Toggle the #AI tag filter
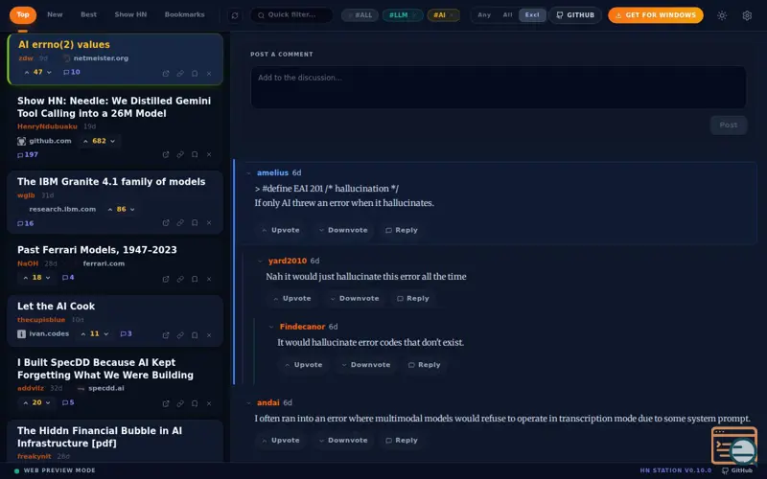The height and width of the screenshot is (479, 767). pos(443,15)
